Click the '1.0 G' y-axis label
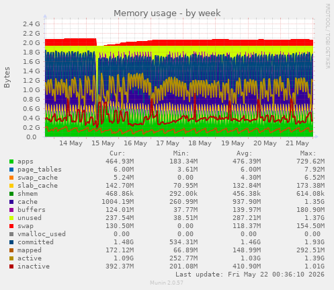 32,90
